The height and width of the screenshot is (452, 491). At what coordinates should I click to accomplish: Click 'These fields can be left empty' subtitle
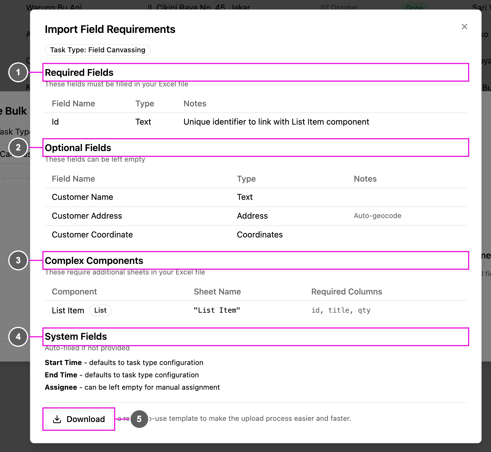coord(95,159)
